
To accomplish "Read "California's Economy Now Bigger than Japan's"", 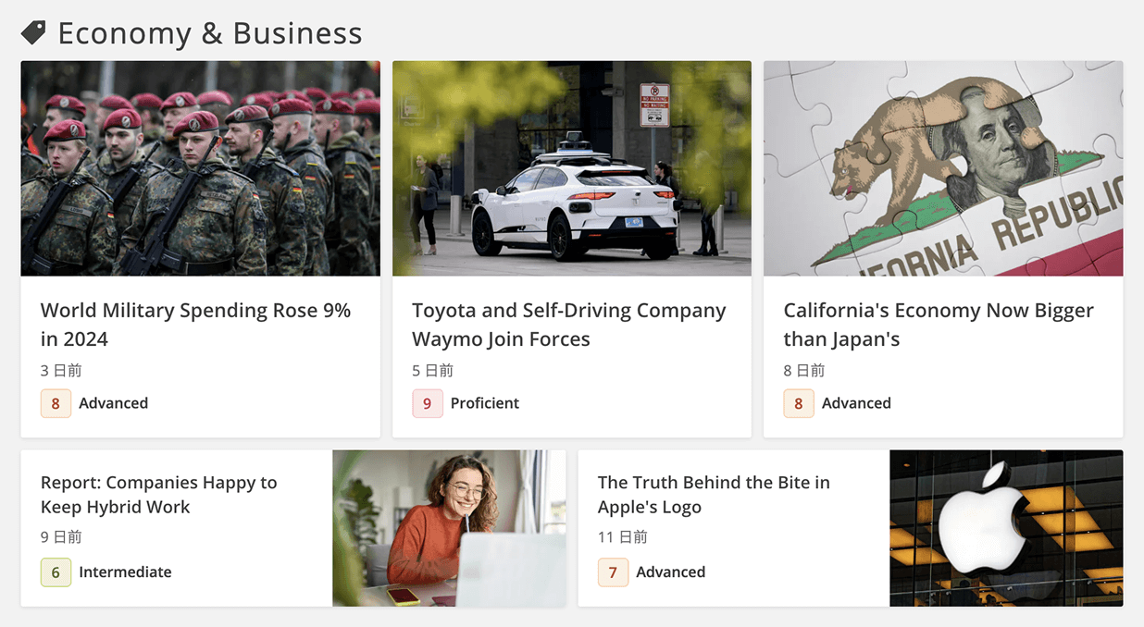I will 938,325.
